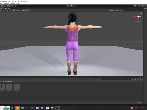Click search-by-type icon in Project panel

pos(133,79)
